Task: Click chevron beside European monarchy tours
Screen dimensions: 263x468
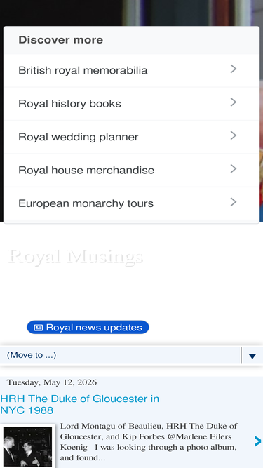Action: 234,202
